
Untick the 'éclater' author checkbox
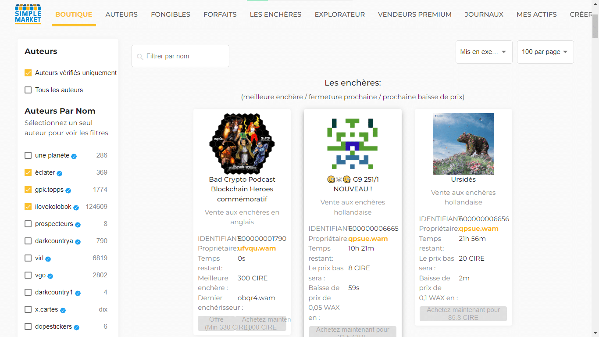click(28, 172)
